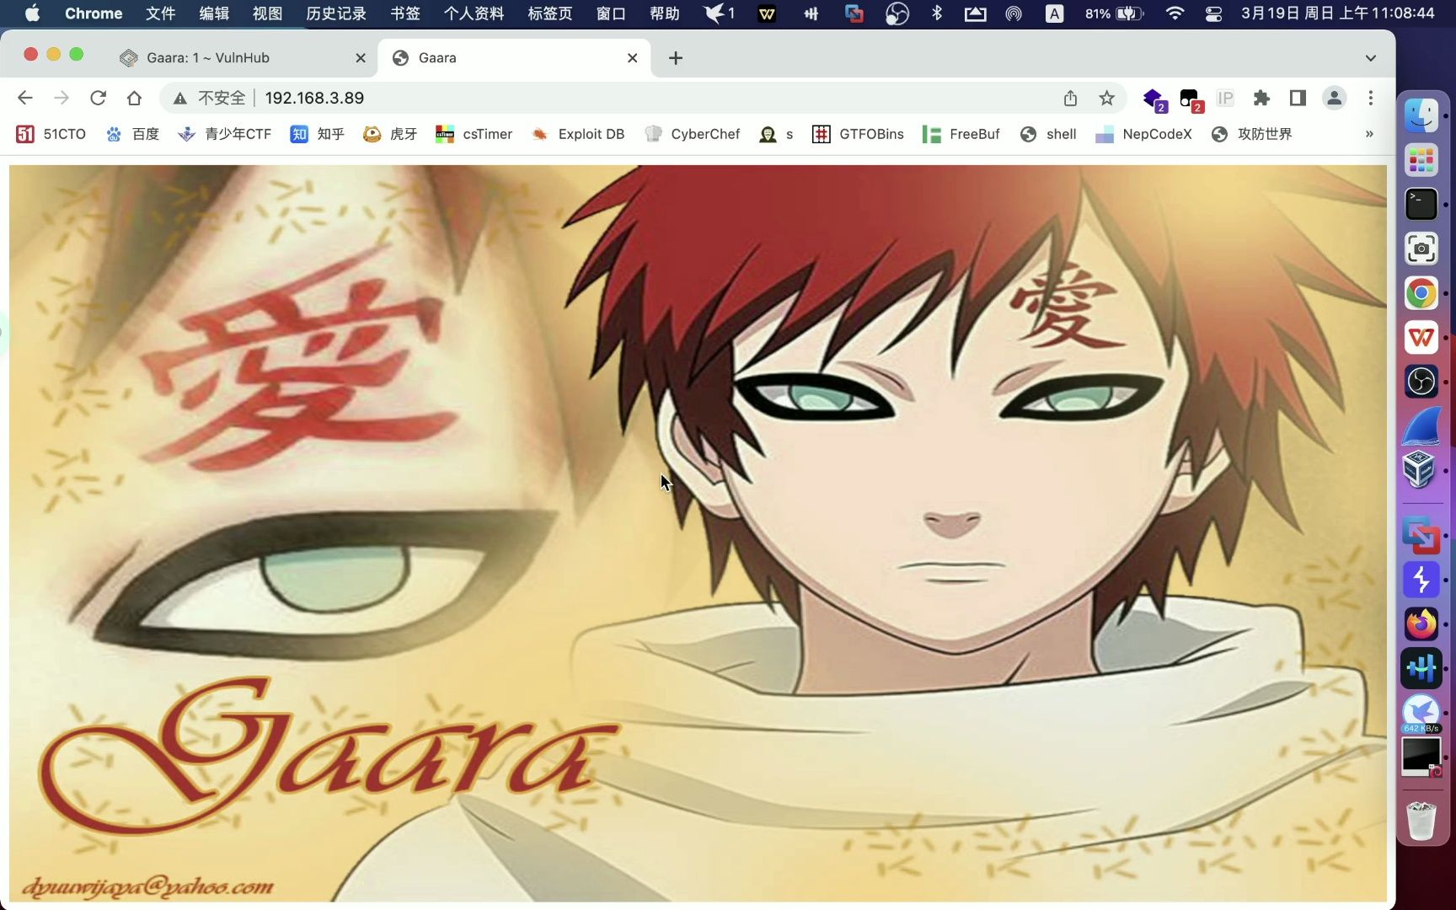Open Wireshark from the Dock
Viewport: 1456px width, 910px height.
click(x=1421, y=426)
